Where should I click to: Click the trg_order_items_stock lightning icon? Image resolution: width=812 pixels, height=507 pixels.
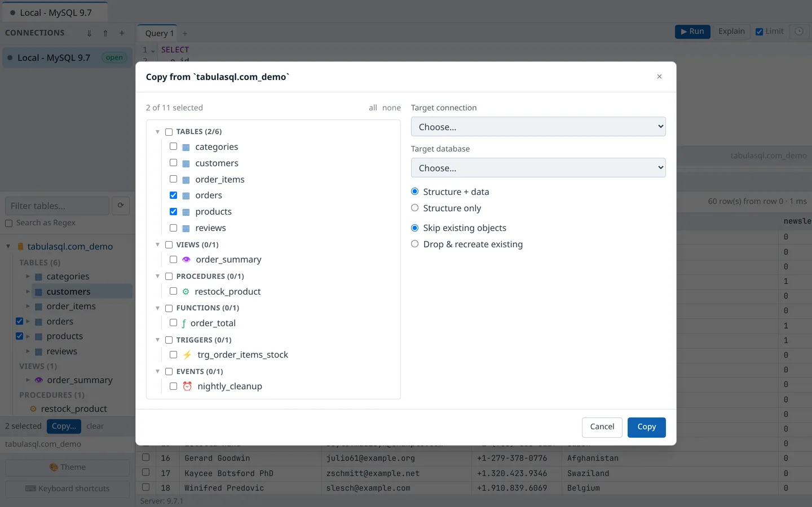[187, 355]
